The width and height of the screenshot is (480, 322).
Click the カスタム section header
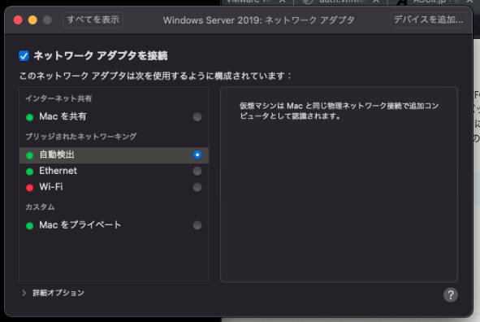point(40,207)
